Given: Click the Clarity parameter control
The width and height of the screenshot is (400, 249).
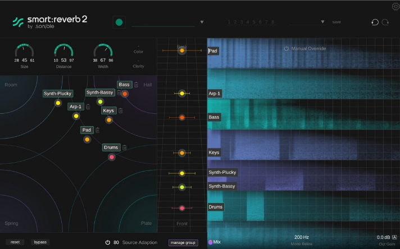Looking at the screenshot, I should point(138,64).
